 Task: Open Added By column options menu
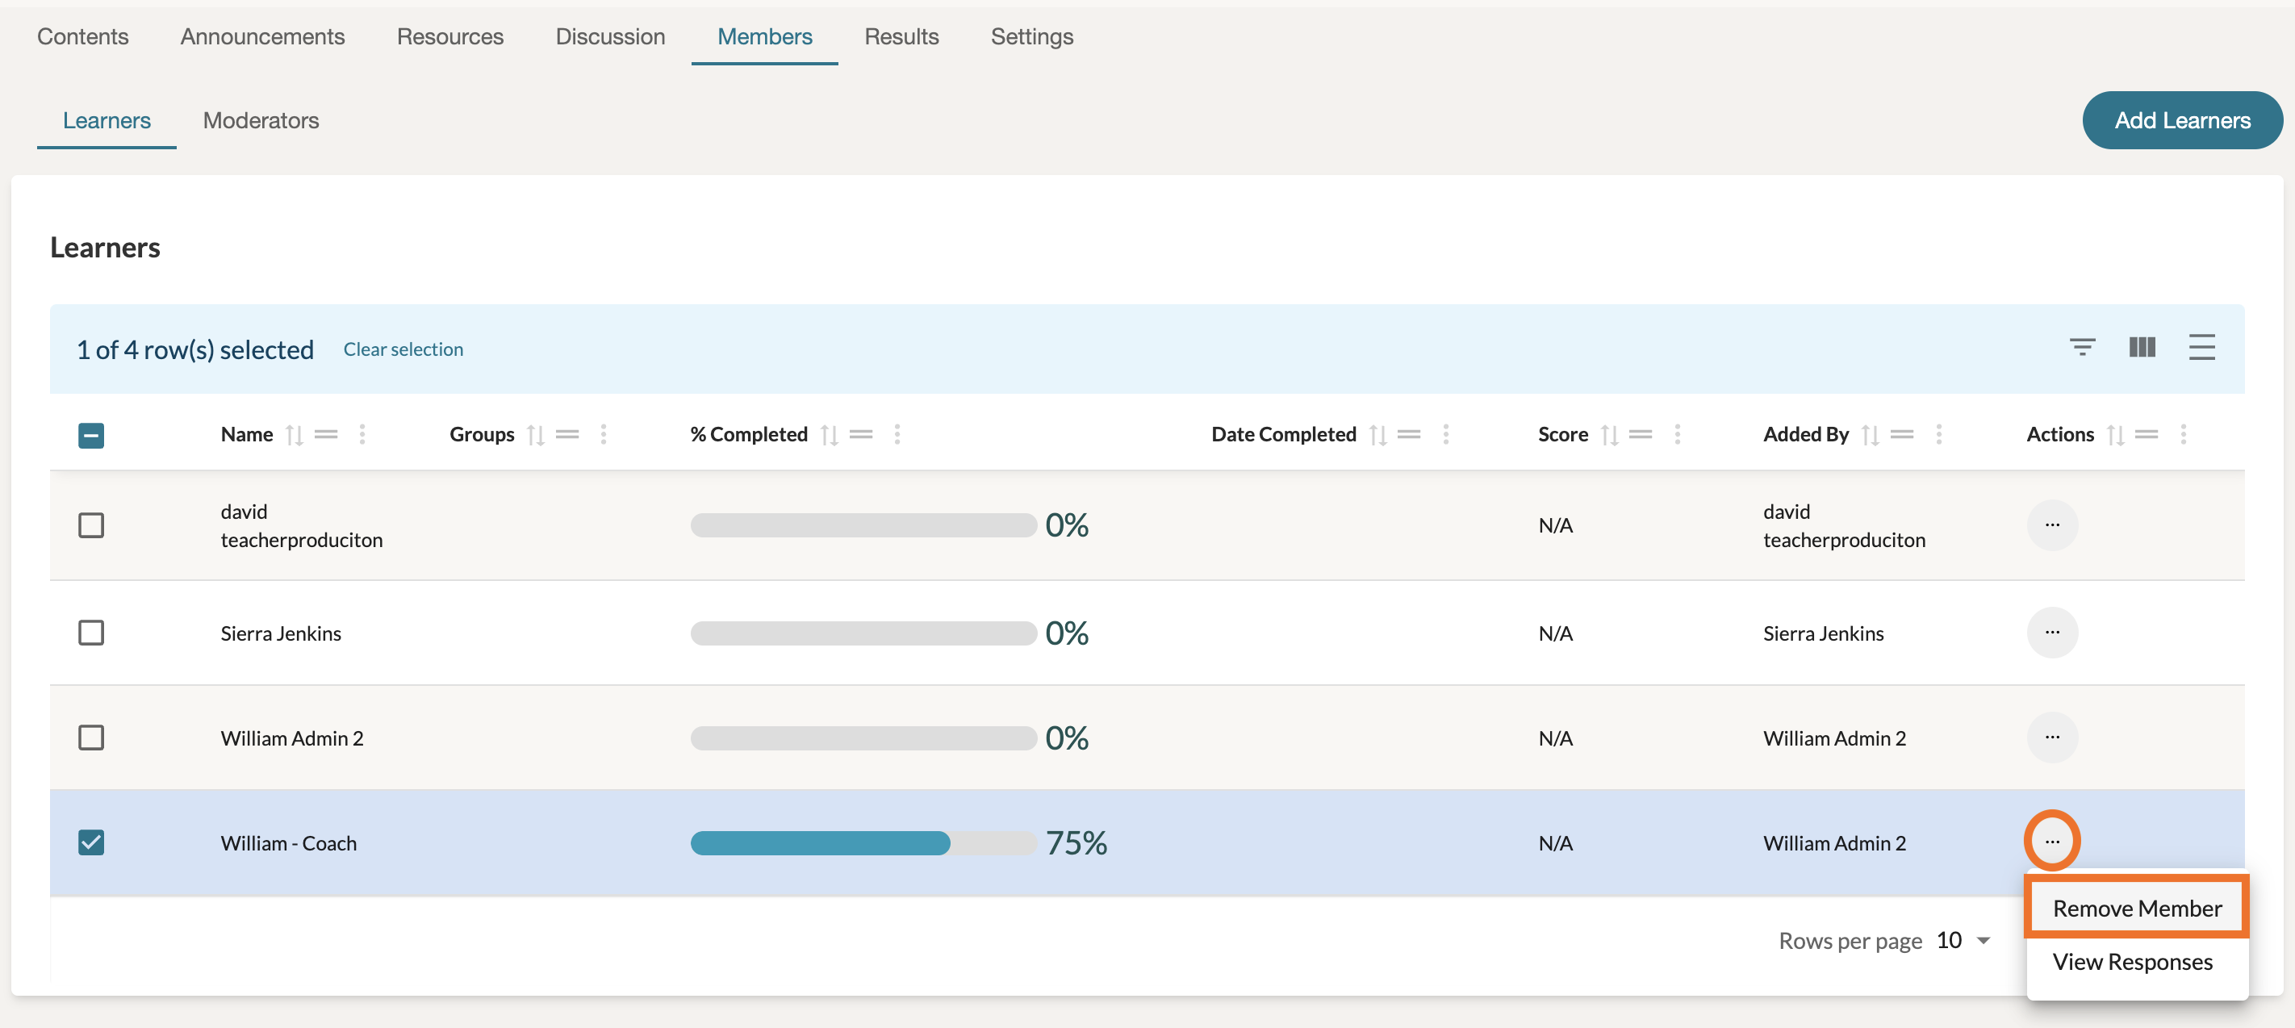click(x=1938, y=435)
